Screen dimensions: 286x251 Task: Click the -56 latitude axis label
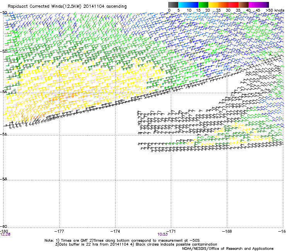tap(3, 134)
